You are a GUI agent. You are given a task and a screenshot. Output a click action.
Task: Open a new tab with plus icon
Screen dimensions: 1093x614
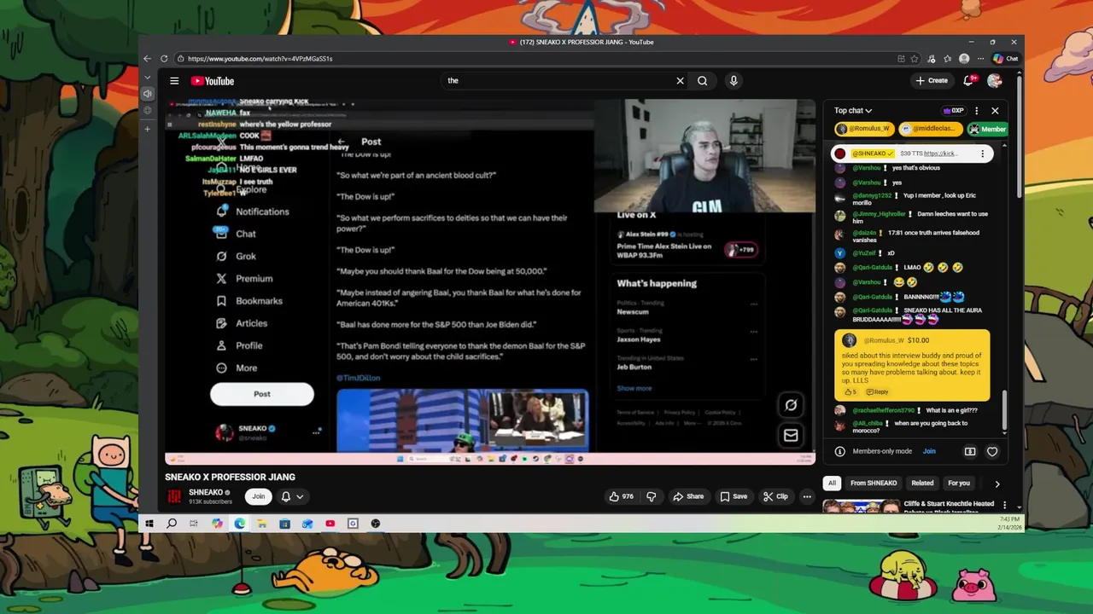[147, 129]
